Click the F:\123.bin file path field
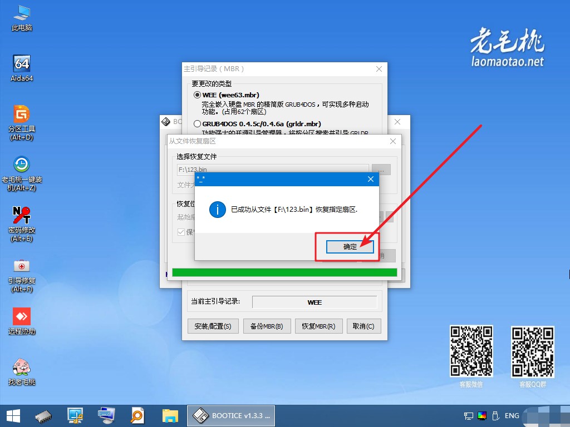570x427 pixels. click(273, 169)
